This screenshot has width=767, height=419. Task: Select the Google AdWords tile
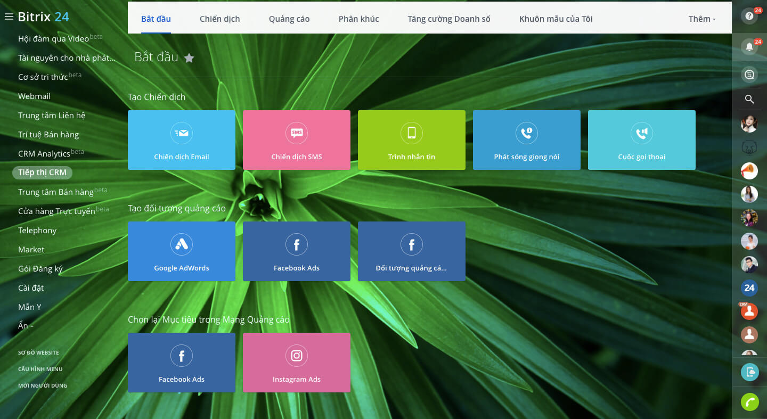pyautogui.click(x=182, y=251)
